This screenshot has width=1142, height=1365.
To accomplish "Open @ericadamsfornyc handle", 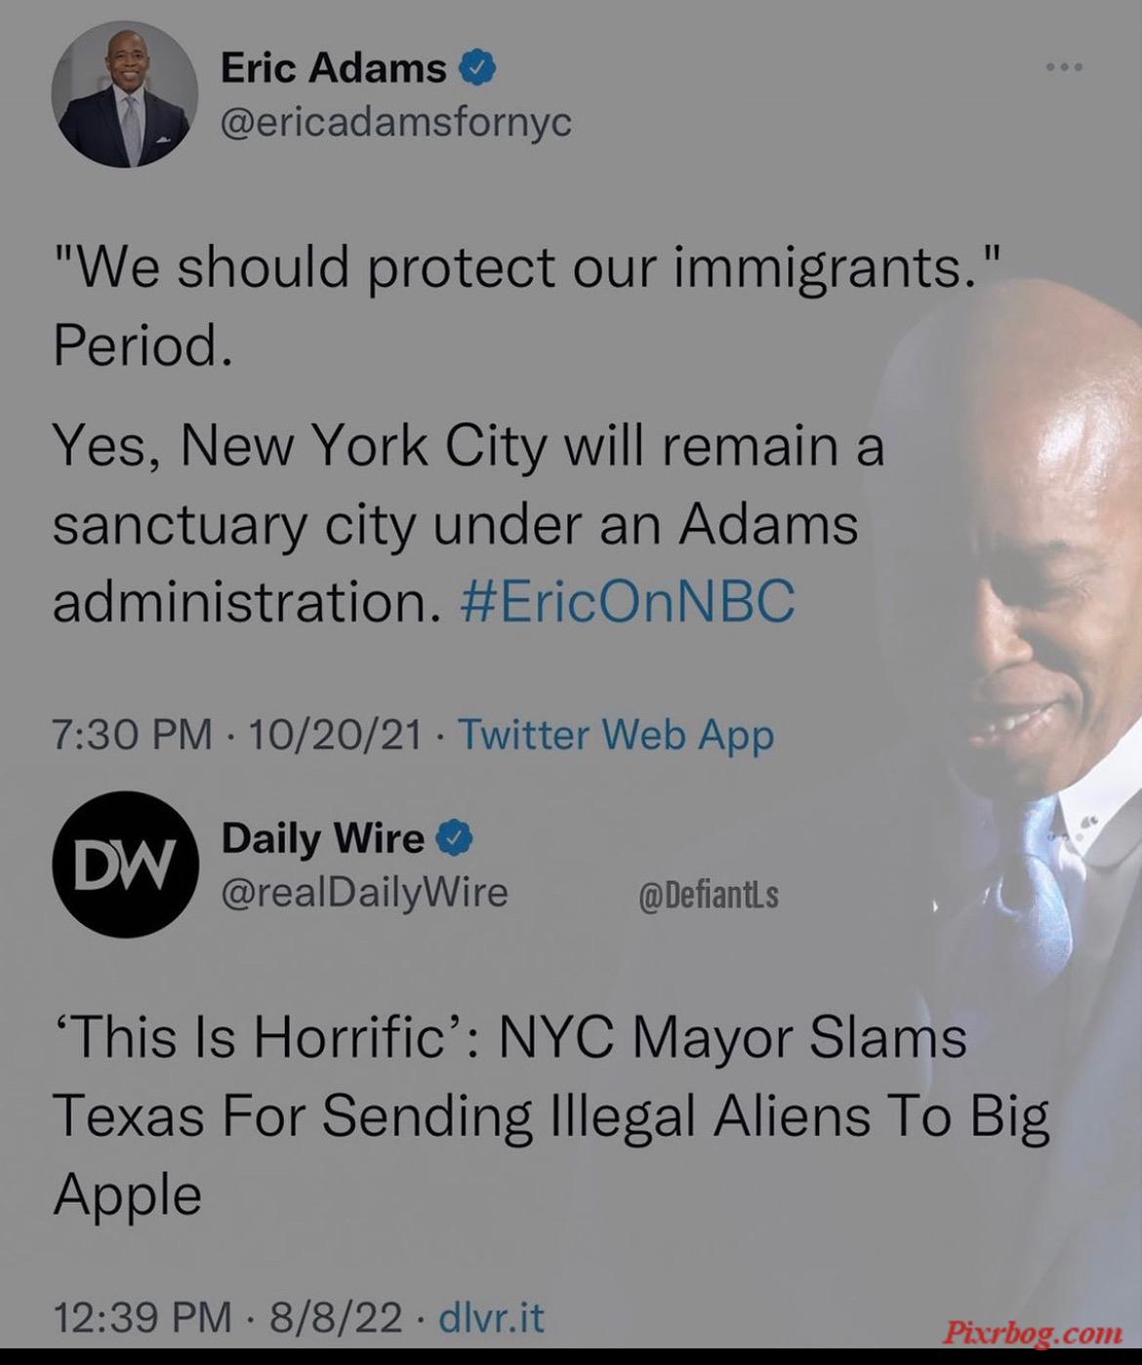I will click(x=396, y=123).
